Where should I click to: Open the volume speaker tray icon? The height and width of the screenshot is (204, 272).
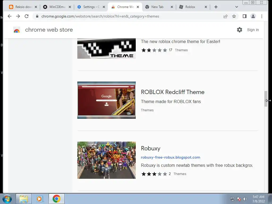[x=245, y=199]
